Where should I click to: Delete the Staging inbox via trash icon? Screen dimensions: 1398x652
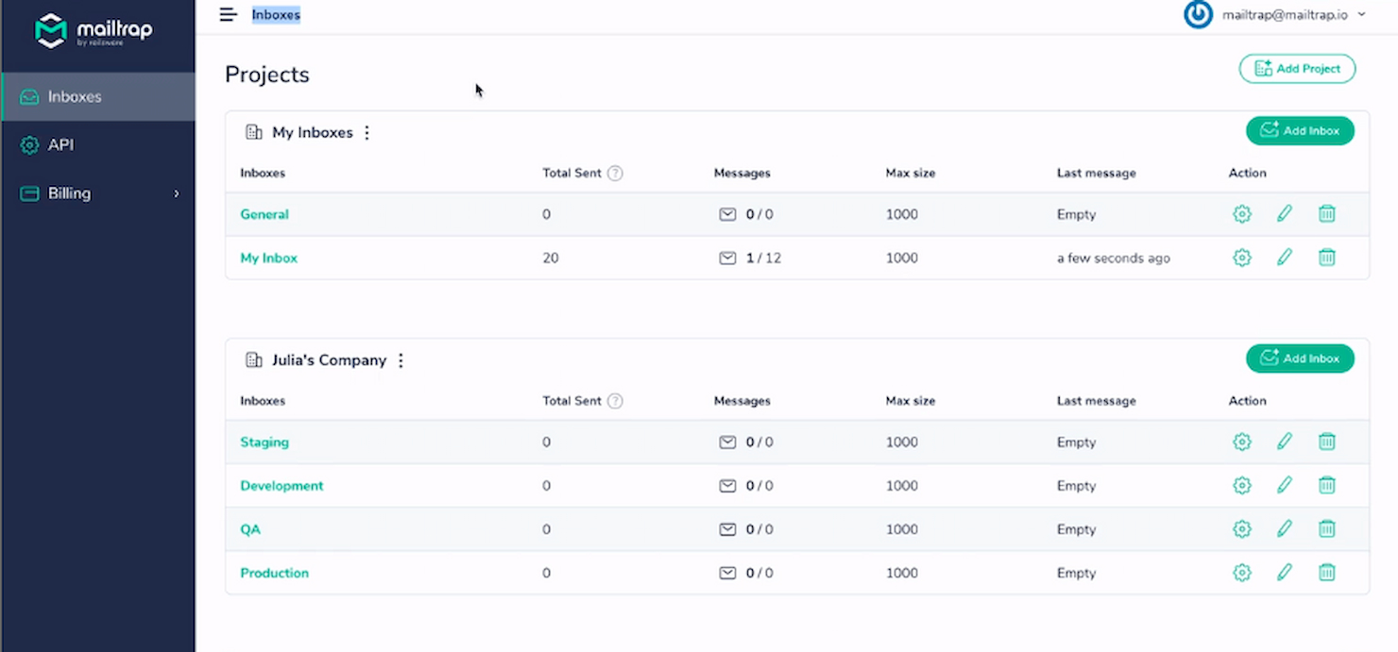tap(1326, 442)
